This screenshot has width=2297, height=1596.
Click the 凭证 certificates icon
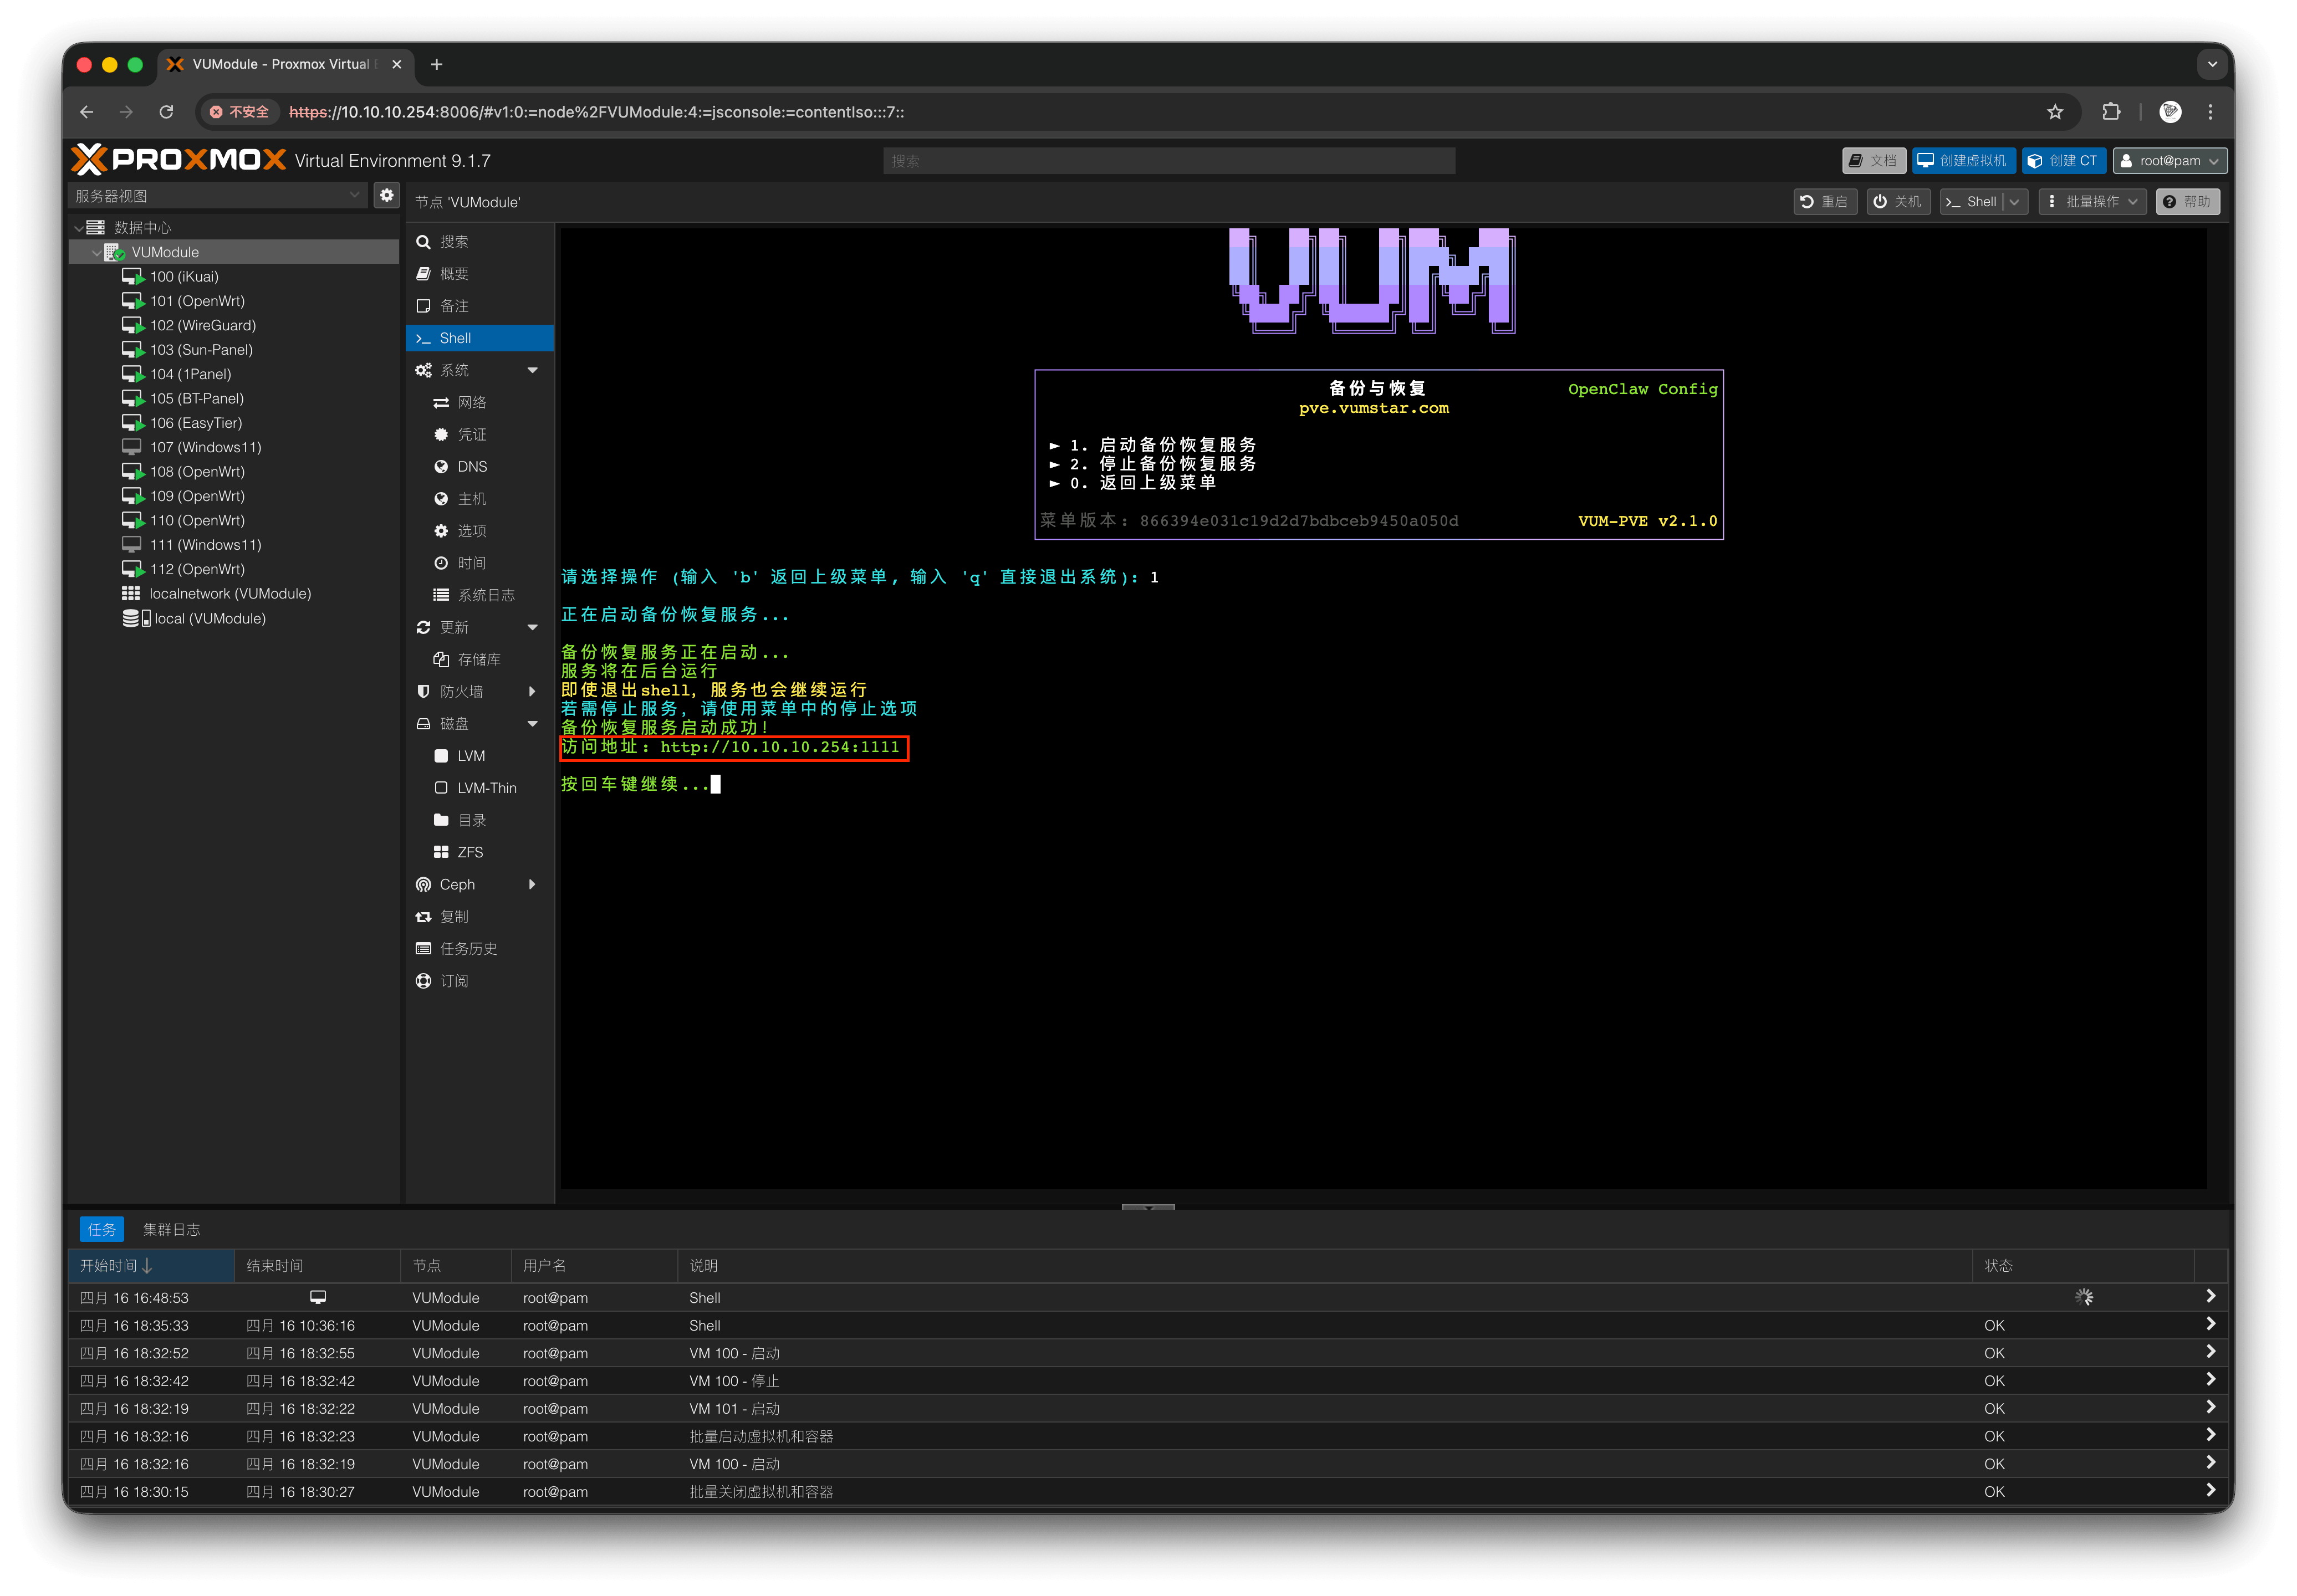[441, 434]
